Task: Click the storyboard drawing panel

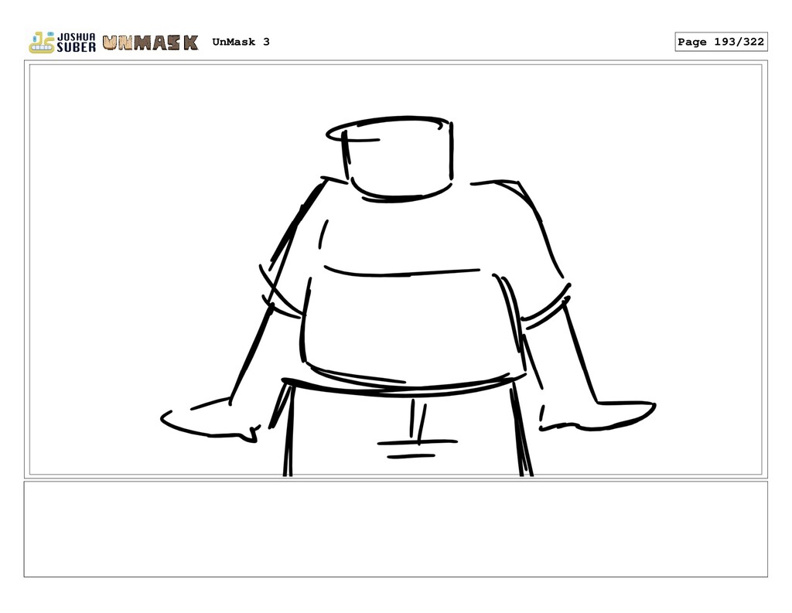Action: 395,270
